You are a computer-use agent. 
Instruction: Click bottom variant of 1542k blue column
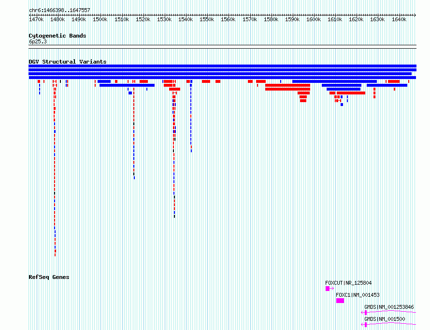(191, 151)
